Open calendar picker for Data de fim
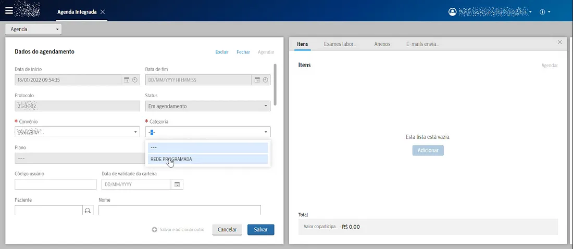The width and height of the screenshot is (573, 249). (257, 80)
